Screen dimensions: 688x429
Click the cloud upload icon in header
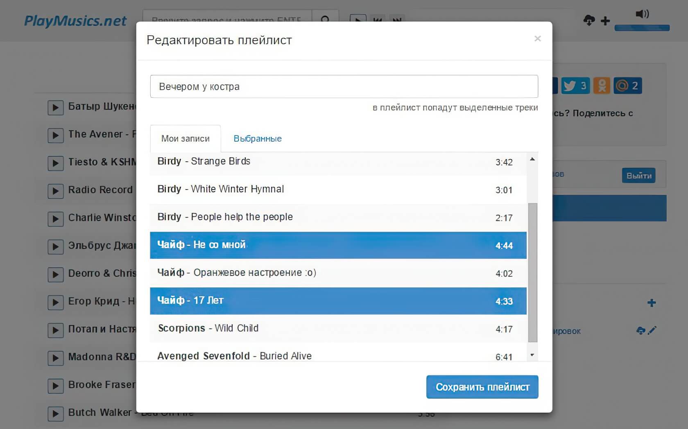pyautogui.click(x=589, y=20)
